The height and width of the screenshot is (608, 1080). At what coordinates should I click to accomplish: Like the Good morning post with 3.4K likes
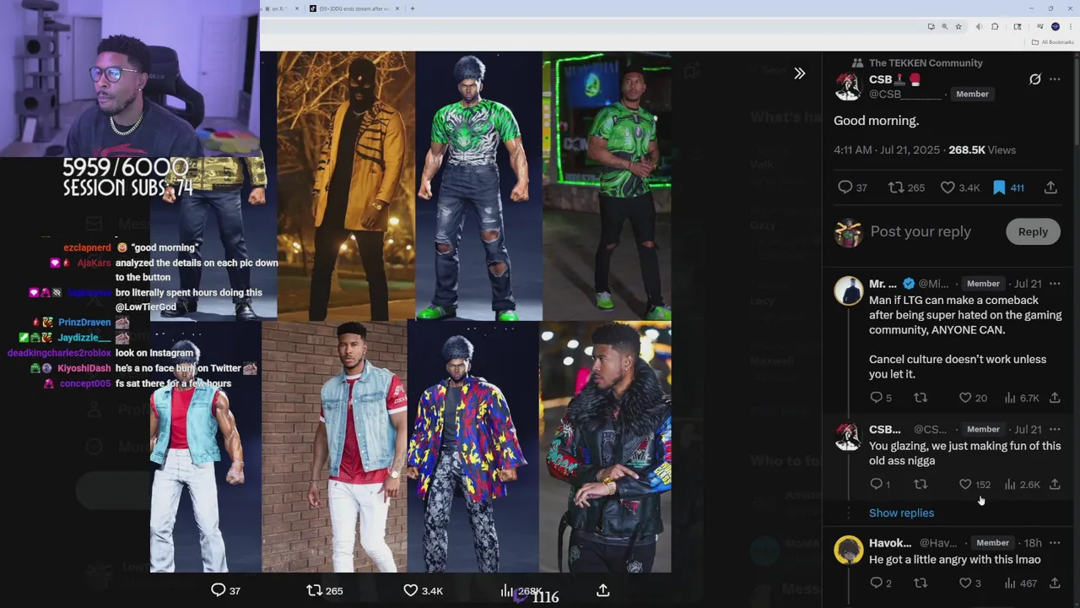(x=948, y=187)
